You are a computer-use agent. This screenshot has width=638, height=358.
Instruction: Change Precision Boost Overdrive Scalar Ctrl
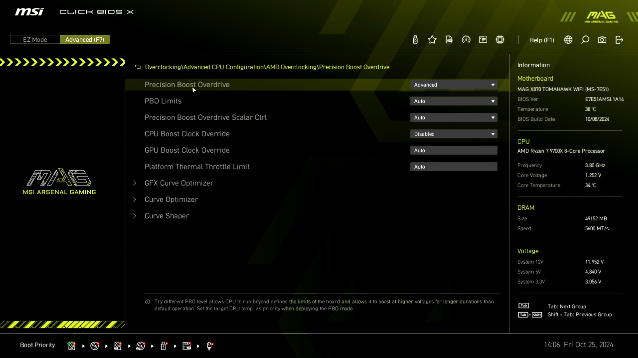(454, 117)
